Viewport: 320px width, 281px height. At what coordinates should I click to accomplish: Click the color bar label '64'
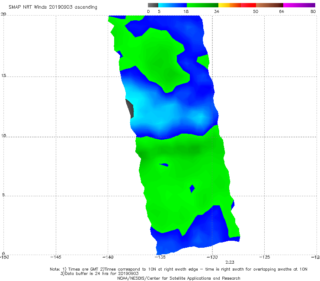(282, 11)
